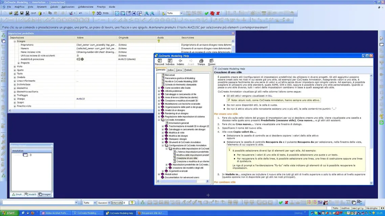Image resolution: width=385 pixels, height=216 pixels.
Task: Click the Intervallo value field showing 8
Action: tap(126, 203)
